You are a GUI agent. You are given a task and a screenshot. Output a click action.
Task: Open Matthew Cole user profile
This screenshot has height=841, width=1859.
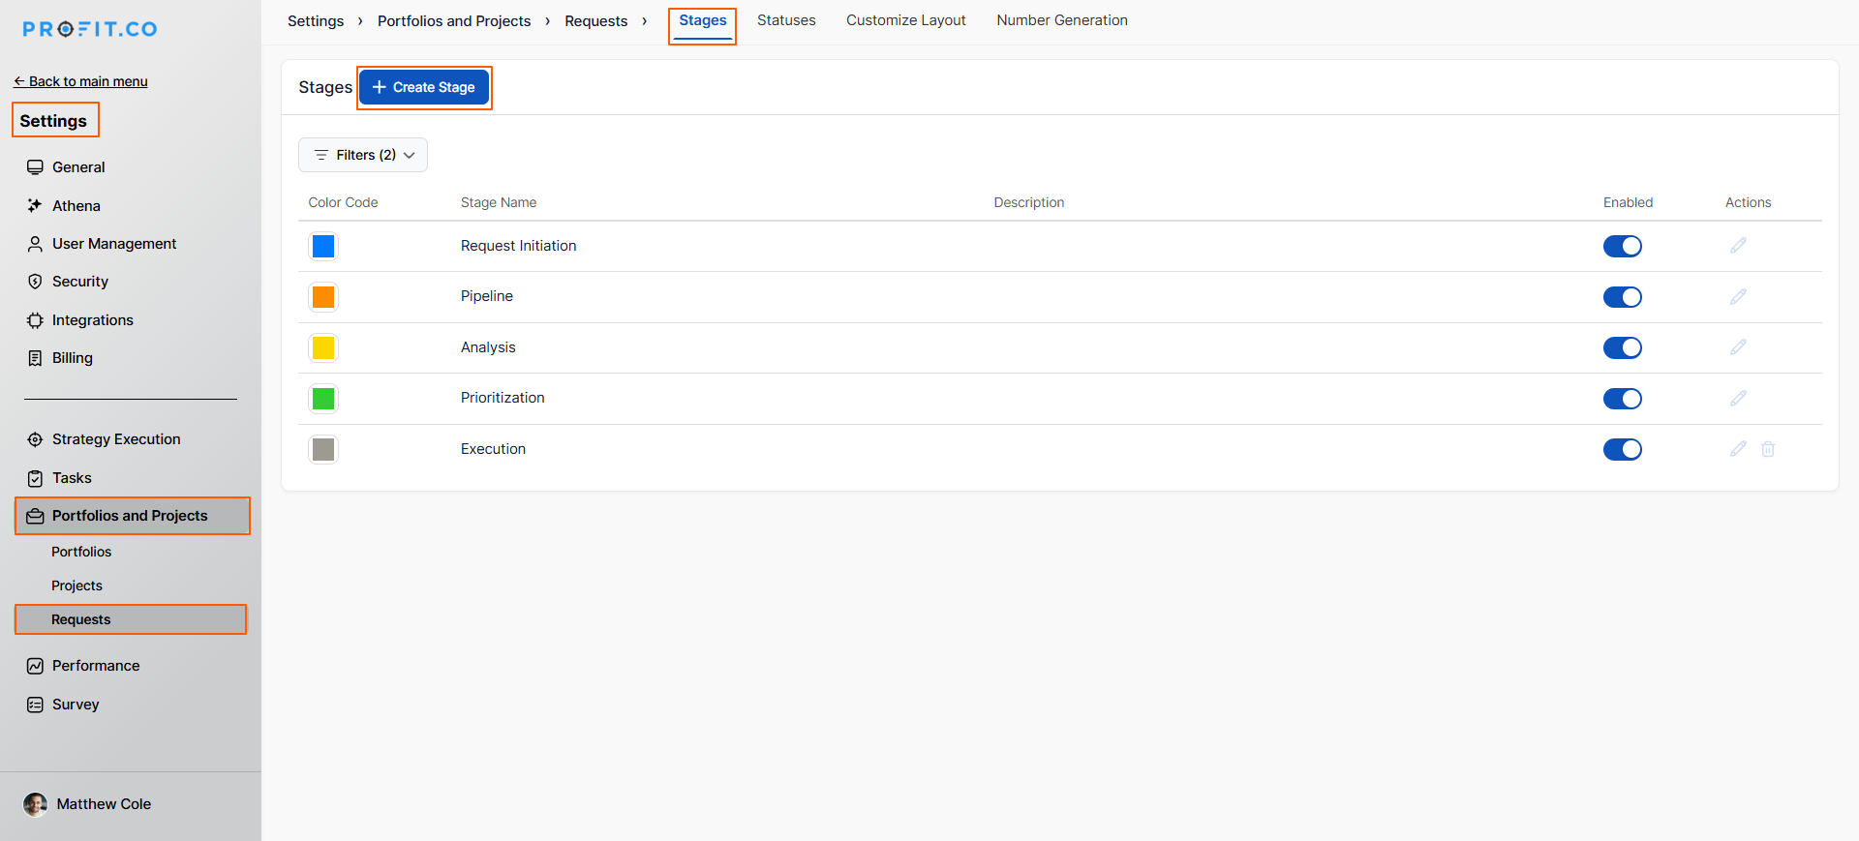(x=103, y=804)
